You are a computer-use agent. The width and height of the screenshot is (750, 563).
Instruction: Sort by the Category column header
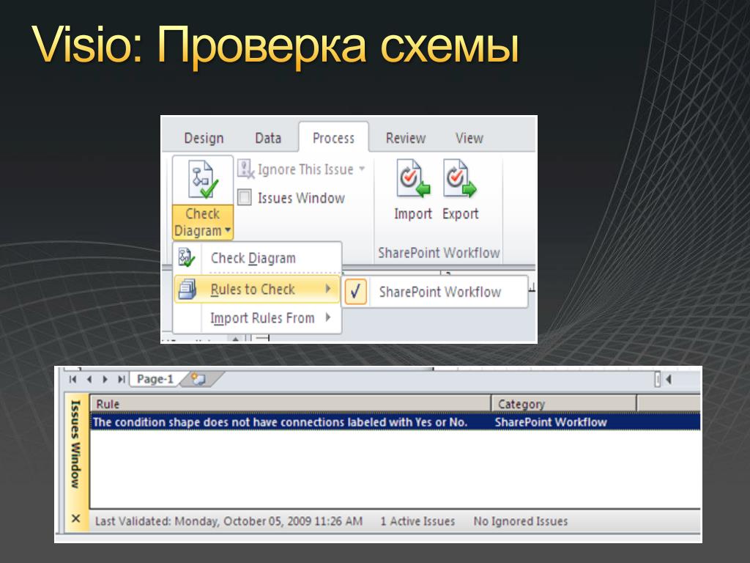(x=565, y=404)
